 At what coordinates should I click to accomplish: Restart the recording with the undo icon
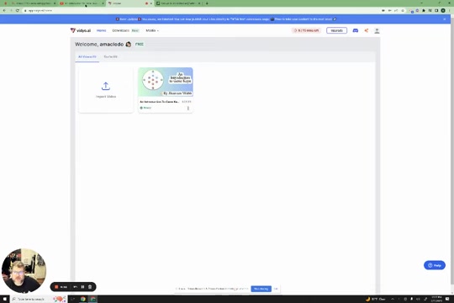coord(76,287)
